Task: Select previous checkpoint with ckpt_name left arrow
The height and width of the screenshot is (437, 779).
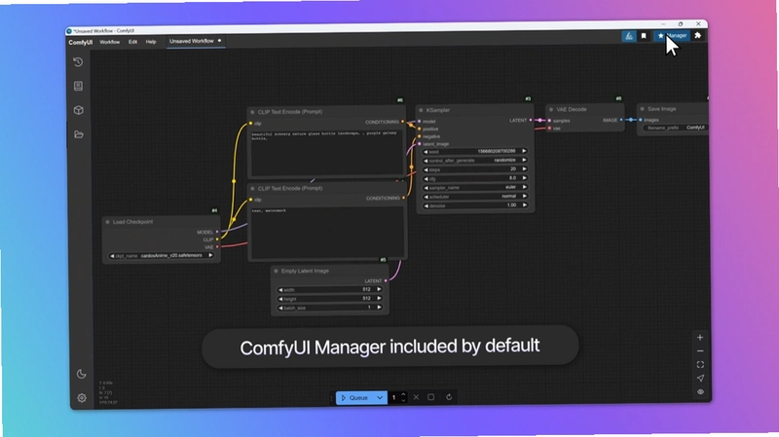Action: [x=112, y=256]
